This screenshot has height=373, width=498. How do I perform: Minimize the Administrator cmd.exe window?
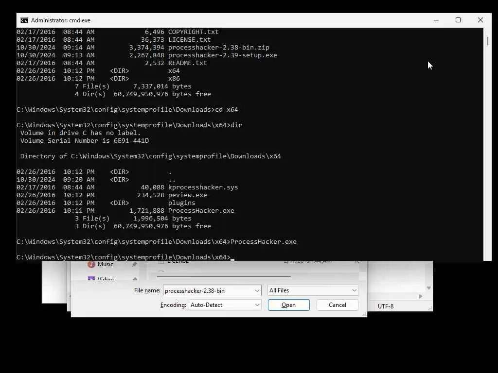[436, 20]
